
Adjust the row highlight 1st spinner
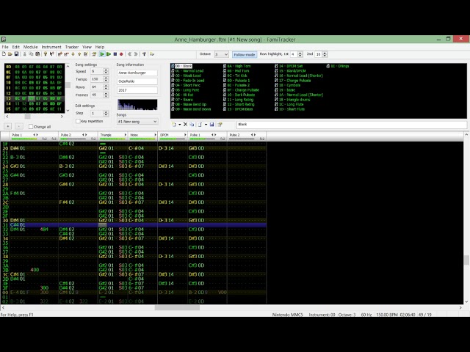pos(300,54)
